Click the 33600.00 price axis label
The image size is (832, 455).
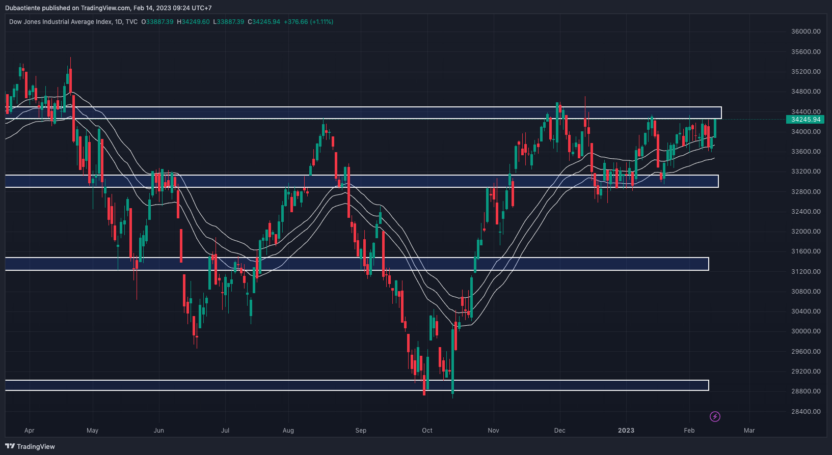806,152
